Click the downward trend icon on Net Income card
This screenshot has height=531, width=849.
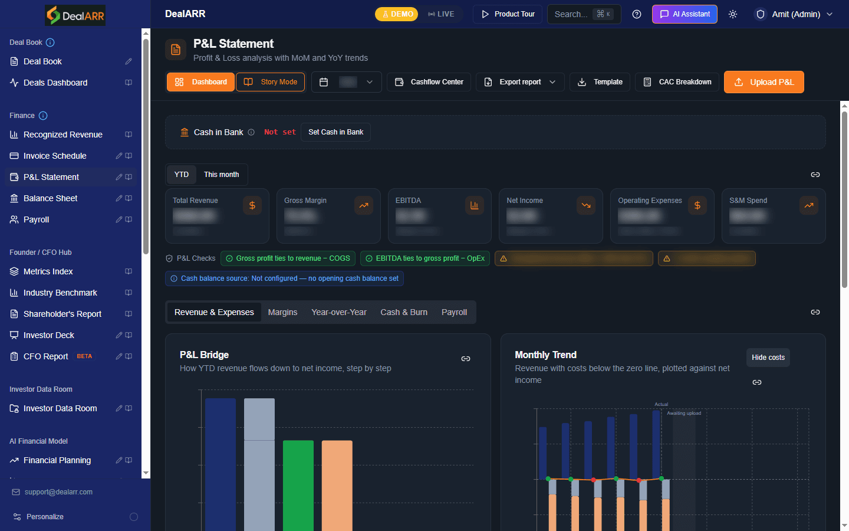click(586, 205)
